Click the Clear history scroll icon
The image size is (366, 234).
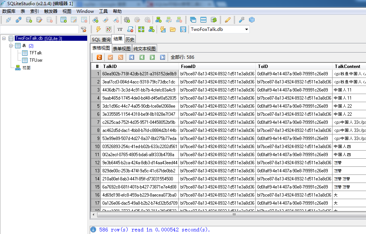130,29
